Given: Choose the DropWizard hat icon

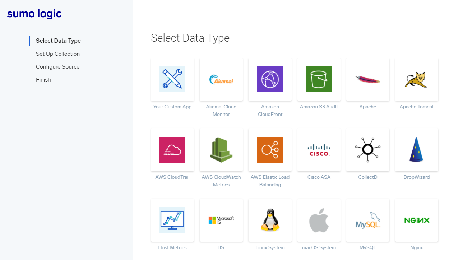Looking at the screenshot, I should point(417,150).
